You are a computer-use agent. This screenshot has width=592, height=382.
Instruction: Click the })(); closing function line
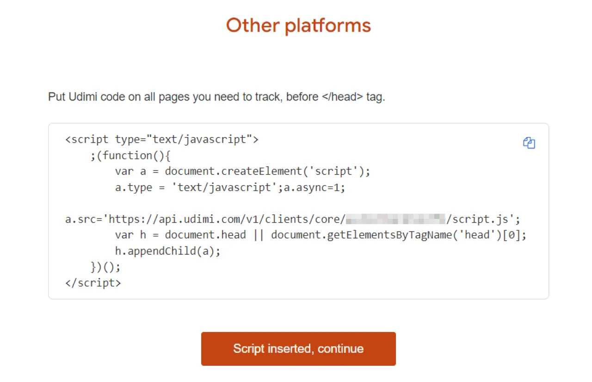click(x=105, y=267)
